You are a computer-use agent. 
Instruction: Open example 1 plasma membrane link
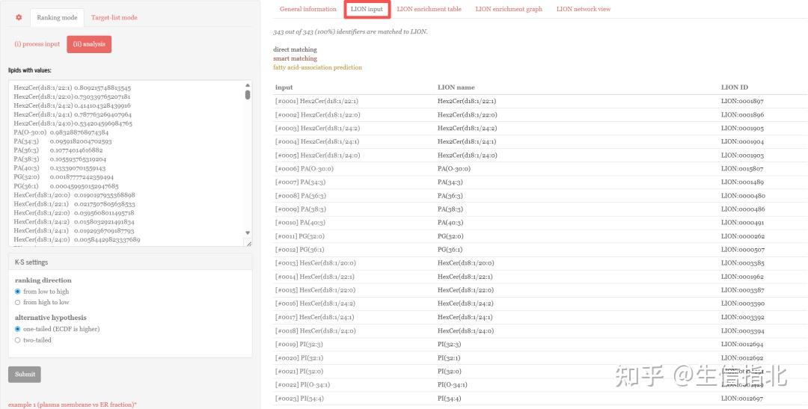[73, 405]
